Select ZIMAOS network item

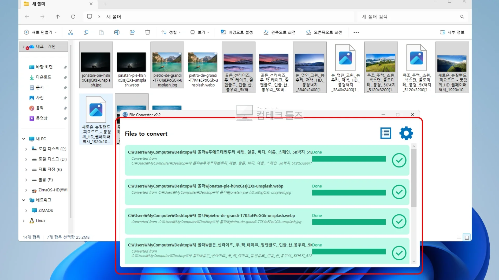pos(42,211)
